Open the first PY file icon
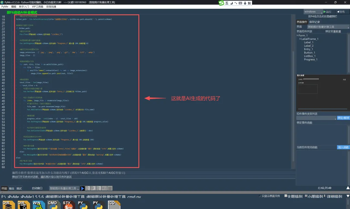The width and height of the screenshot is (350, 209). point(84,205)
